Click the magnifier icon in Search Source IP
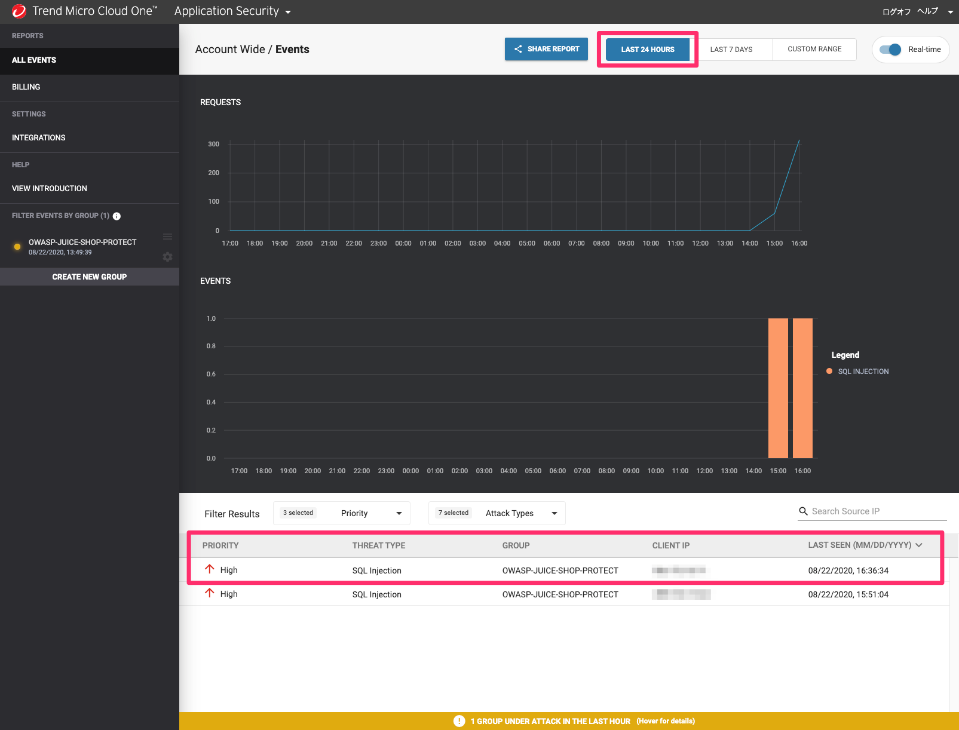959x730 pixels. point(803,511)
